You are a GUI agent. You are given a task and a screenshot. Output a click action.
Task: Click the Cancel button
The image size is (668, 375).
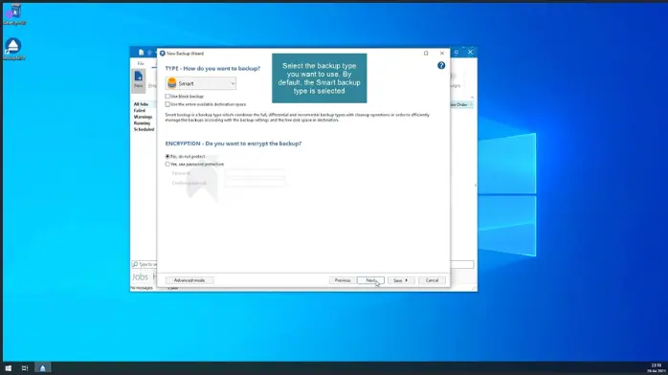432,280
